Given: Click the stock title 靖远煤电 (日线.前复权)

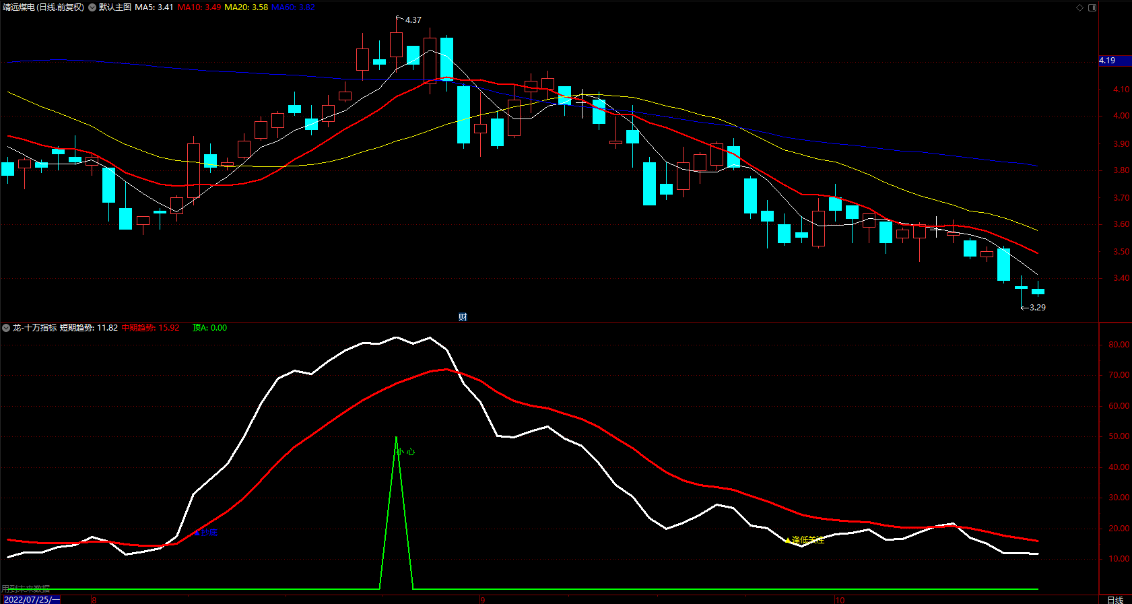Looking at the screenshot, I should 44,7.
